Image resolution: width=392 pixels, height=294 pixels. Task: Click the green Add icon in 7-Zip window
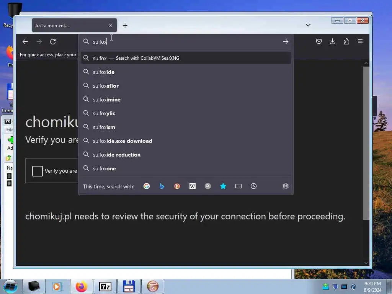point(10,140)
